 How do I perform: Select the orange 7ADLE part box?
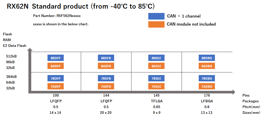click(x=156, y=86)
